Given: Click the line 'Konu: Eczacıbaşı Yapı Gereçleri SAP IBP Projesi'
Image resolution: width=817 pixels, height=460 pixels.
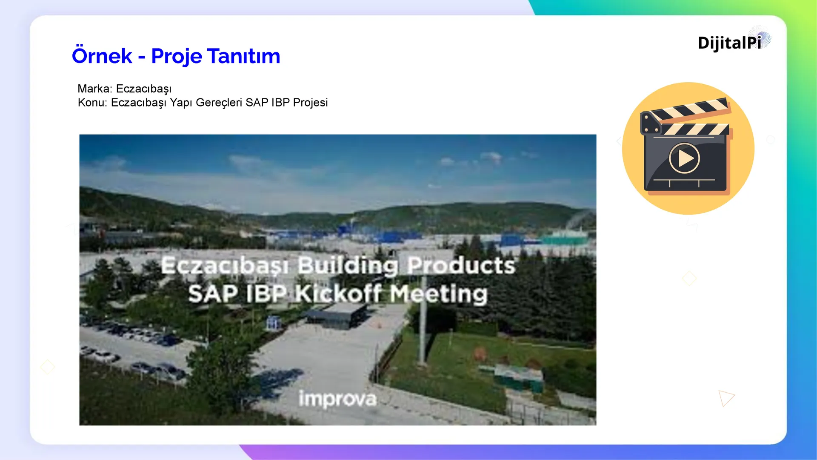Looking at the screenshot, I should pos(203,103).
